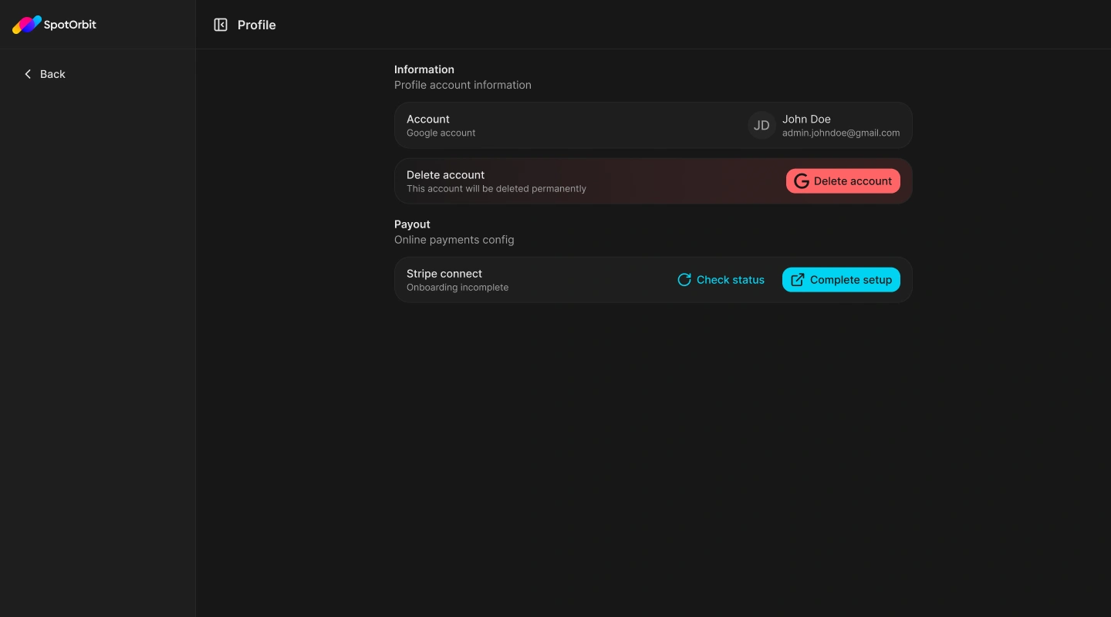Click the 'Online payments config' subtitle
Viewport: 1111px width, 617px height.
tap(454, 240)
